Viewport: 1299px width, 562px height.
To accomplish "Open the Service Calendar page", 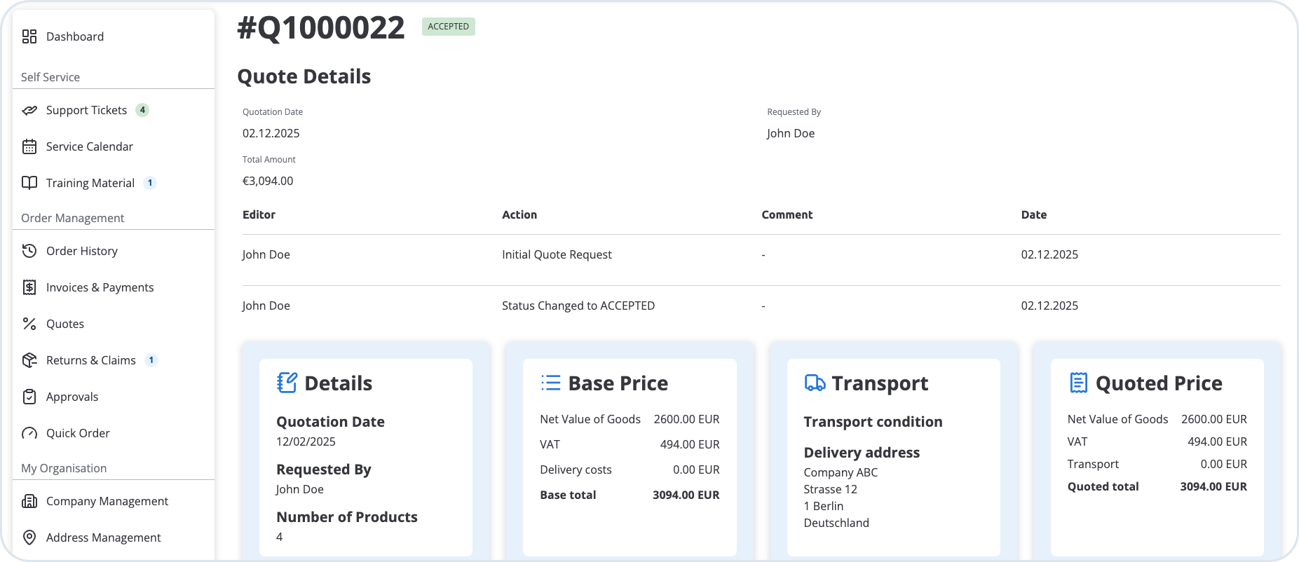I will [89, 146].
